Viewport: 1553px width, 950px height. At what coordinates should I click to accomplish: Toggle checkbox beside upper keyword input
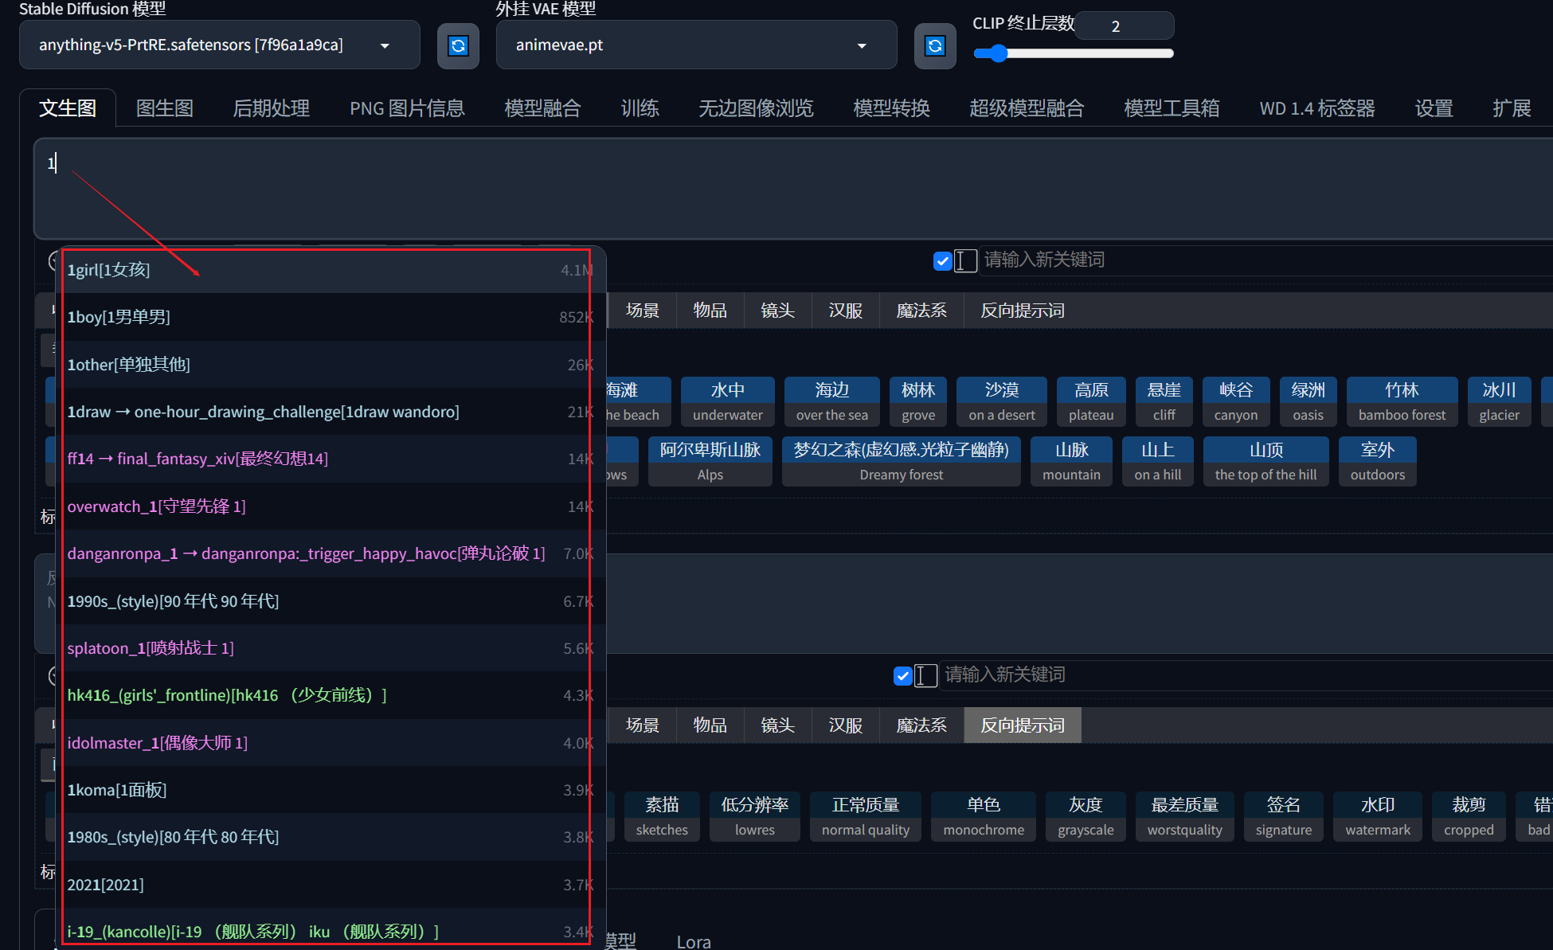(x=943, y=261)
